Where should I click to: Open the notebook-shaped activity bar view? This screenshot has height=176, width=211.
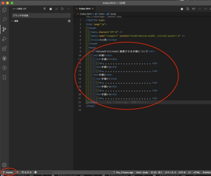4,77
